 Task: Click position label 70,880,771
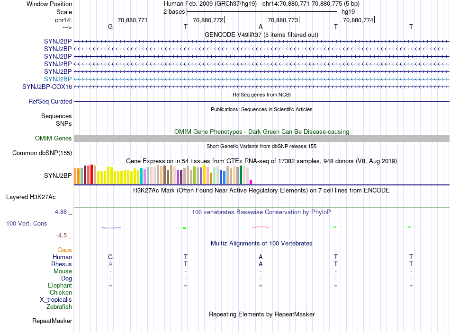pos(132,20)
